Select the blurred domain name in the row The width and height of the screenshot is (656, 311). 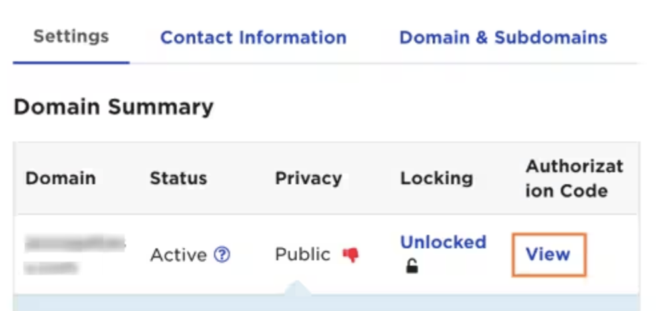click(75, 254)
